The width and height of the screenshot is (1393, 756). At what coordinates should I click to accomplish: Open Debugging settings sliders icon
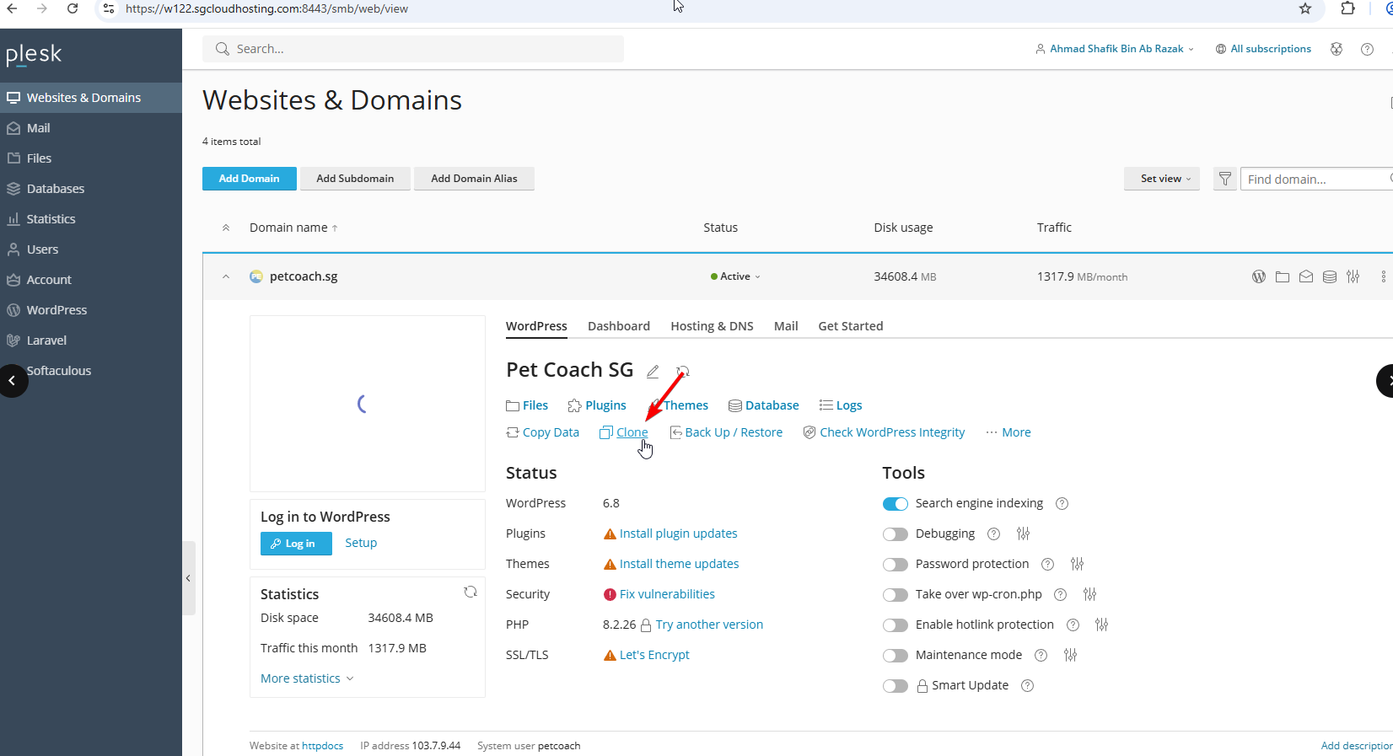click(1024, 533)
